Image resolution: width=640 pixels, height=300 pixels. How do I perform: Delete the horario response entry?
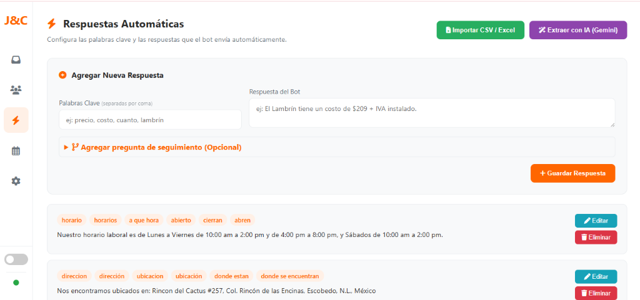click(x=596, y=237)
